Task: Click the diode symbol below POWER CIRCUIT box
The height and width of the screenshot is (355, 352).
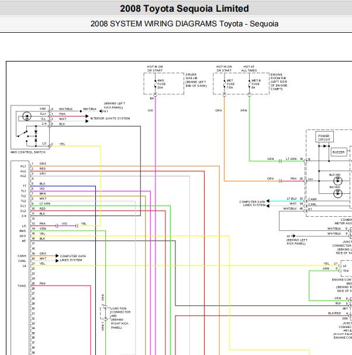Action: coord(325,146)
